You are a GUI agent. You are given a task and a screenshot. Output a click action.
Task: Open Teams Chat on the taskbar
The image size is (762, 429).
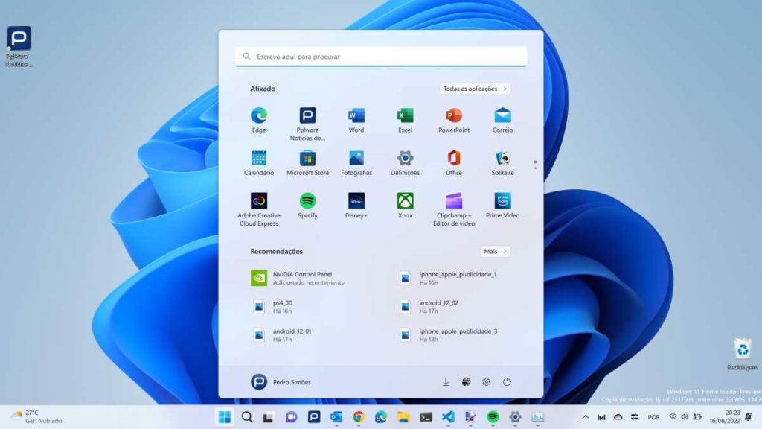pyautogui.click(x=291, y=417)
